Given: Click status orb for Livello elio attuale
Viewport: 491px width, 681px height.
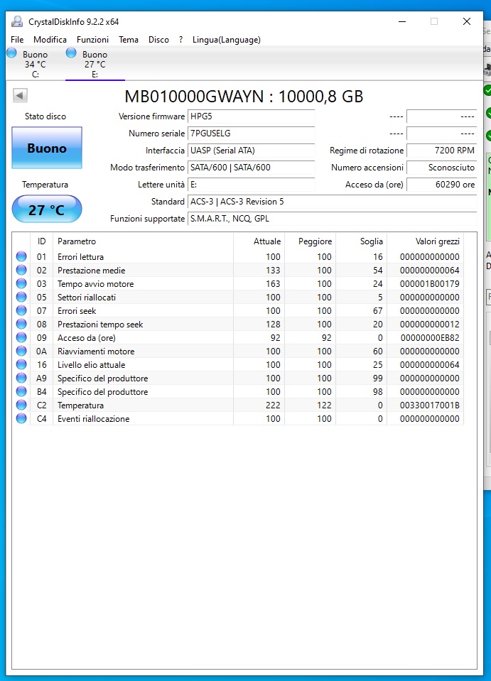Looking at the screenshot, I should coord(21,364).
